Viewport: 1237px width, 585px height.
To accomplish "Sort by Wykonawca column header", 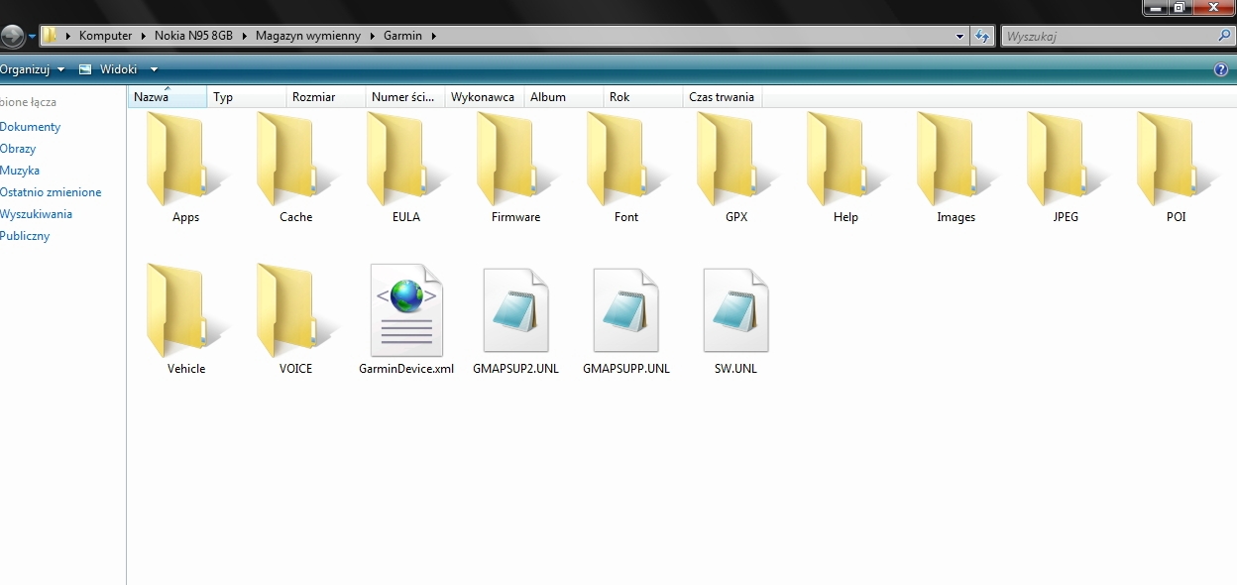I will point(485,97).
